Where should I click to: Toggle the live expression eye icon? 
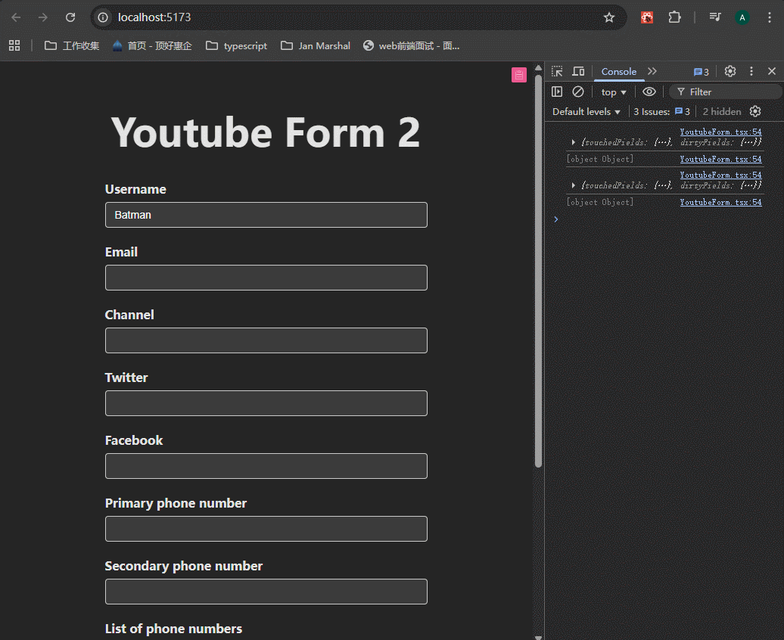[649, 92]
